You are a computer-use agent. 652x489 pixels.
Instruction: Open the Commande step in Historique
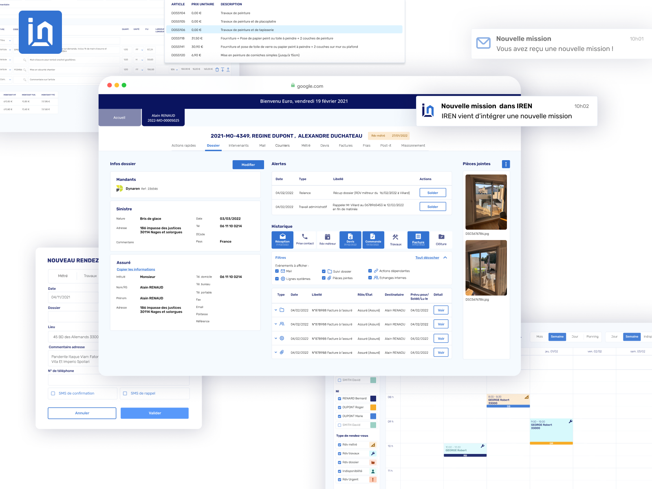pyautogui.click(x=373, y=240)
